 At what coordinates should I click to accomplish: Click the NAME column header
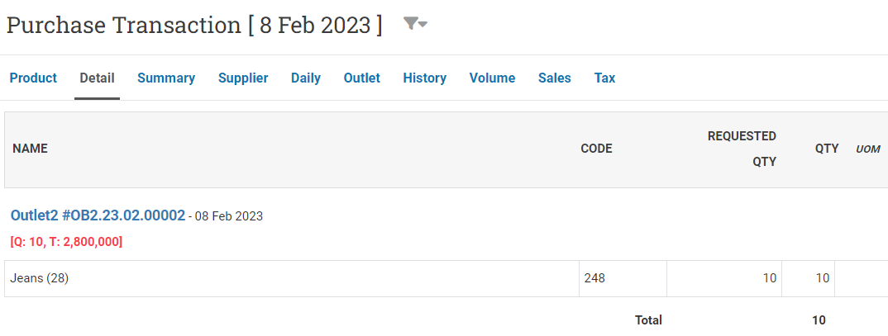(x=30, y=149)
